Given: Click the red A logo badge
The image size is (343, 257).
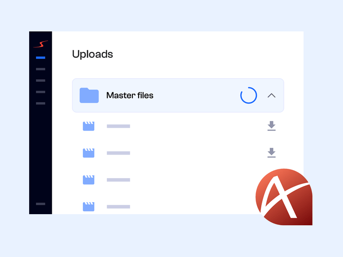Looking at the screenshot, I should point(283,197).
